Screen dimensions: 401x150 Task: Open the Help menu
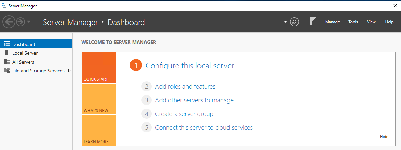pyautogui.click(x=389, y=22)
